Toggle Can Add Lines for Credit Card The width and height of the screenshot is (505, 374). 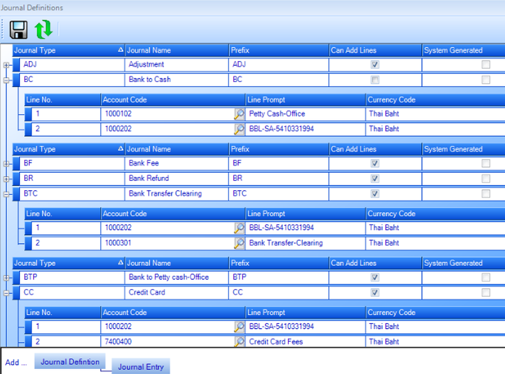tap(374, 293)
